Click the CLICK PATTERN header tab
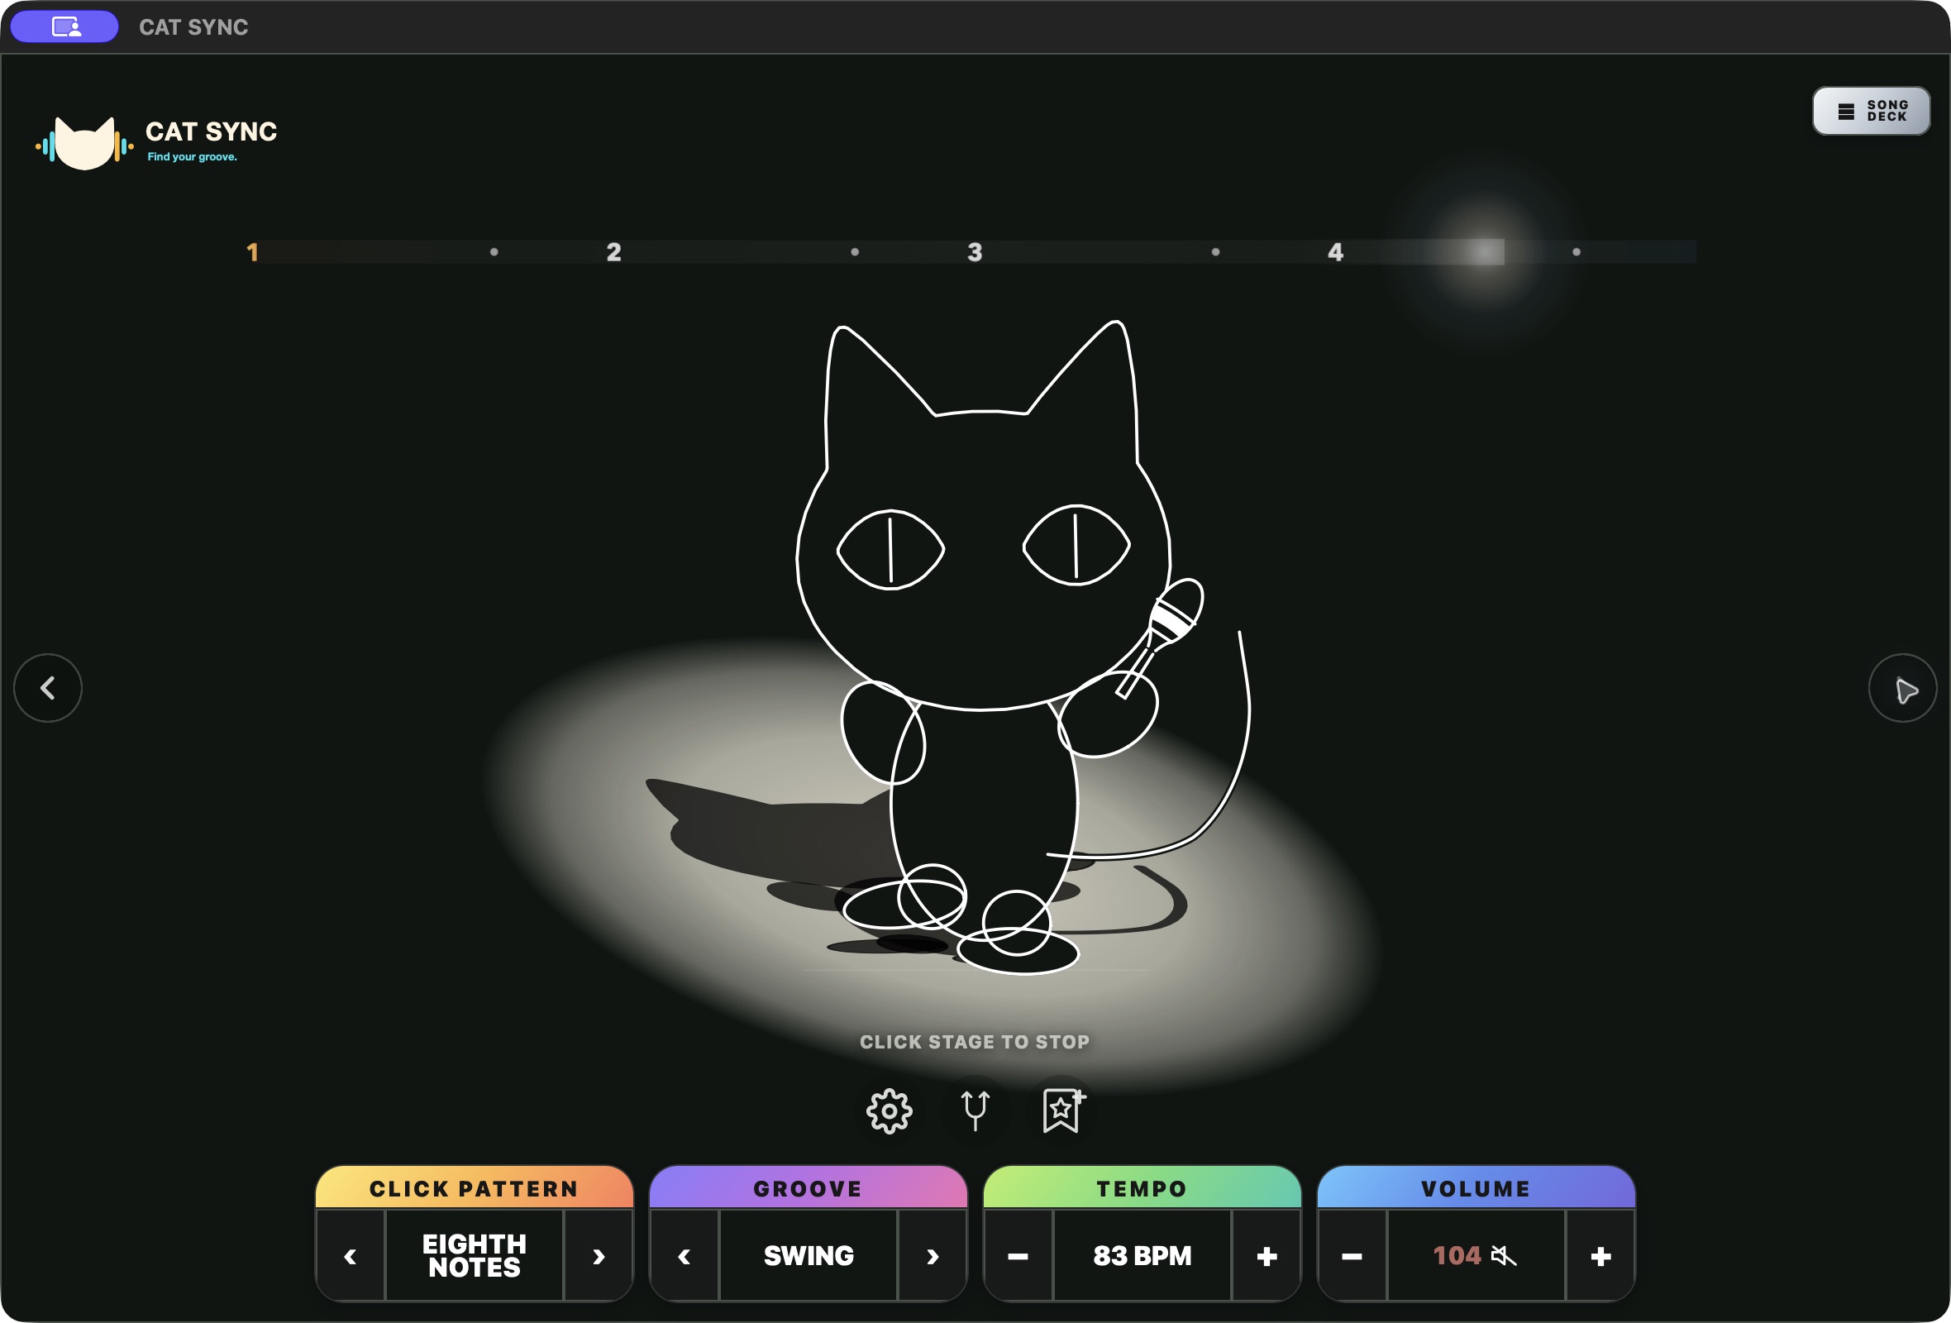 pos(475,1188)
